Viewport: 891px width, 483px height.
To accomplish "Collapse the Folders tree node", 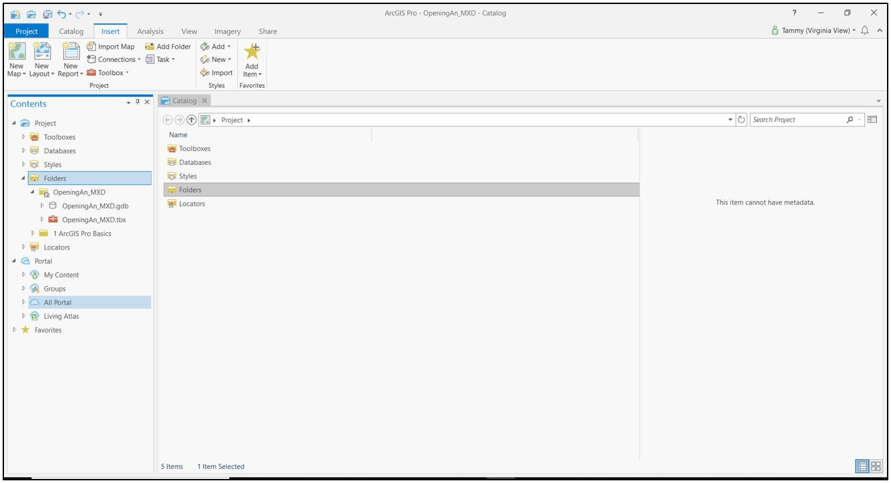I will tap(22, 178).
